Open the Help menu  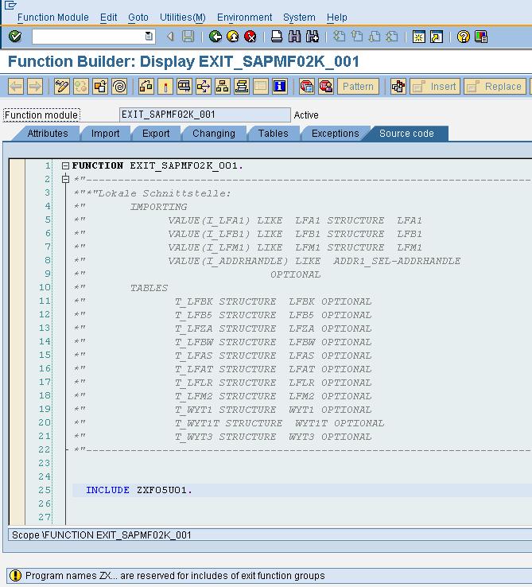[337, 17]
